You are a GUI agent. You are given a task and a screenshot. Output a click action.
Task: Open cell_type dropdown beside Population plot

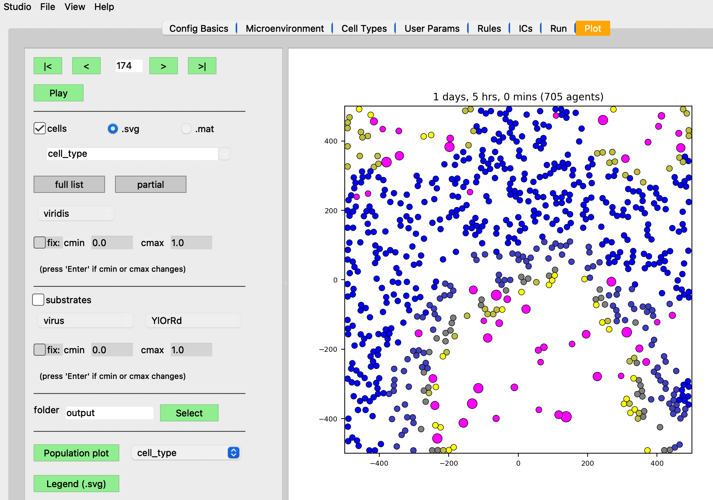coord(186,452)
